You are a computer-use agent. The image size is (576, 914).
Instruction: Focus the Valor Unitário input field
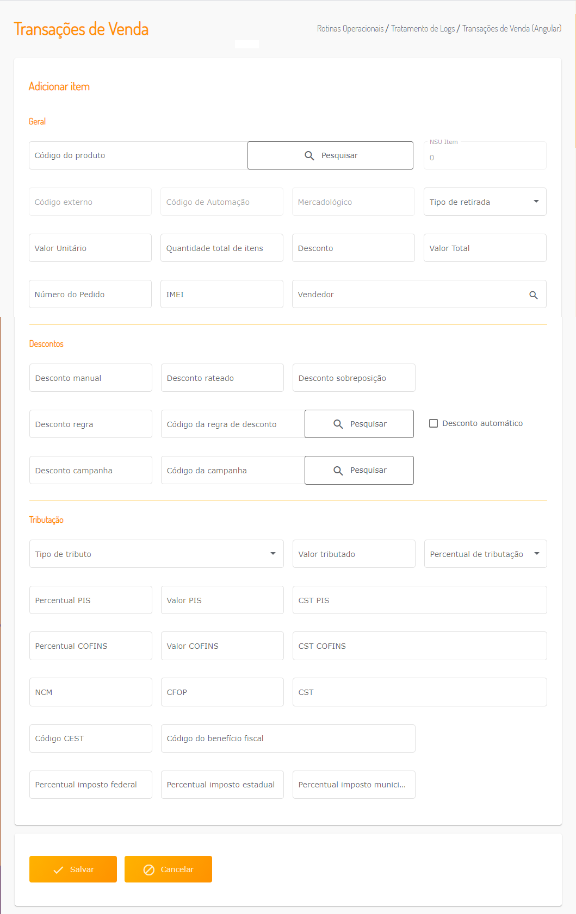[x=90, y=248]
